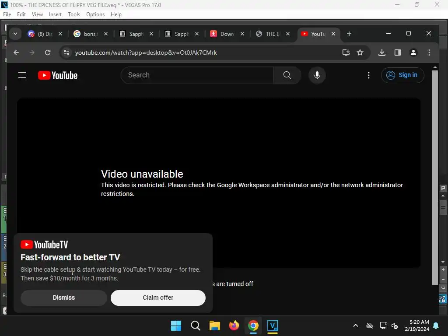
Task: Close the Downl tab
Action: tap(242, 34)
